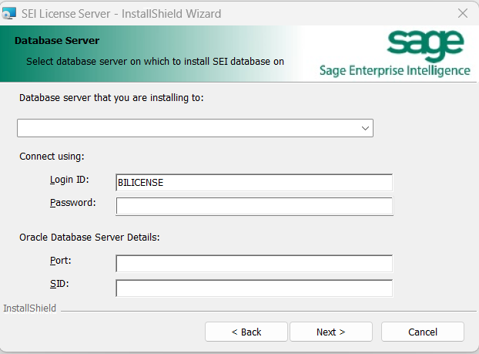Click the 'Connect using:' label
This screenshot has width=479, height=354.
click(52, 157)
